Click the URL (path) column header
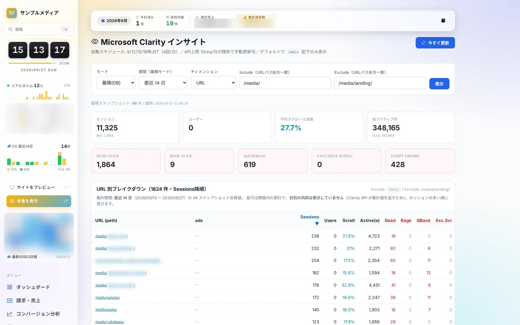 coord(106,220)
